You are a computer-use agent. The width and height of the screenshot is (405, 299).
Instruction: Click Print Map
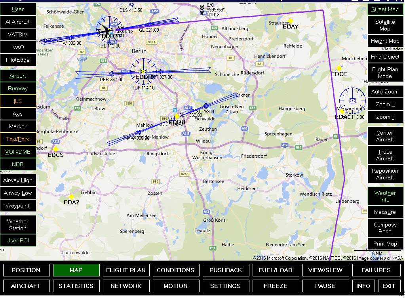coord(385,244)
